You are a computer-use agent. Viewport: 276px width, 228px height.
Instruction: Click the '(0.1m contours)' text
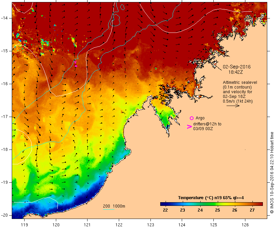(x=237, y=87)
